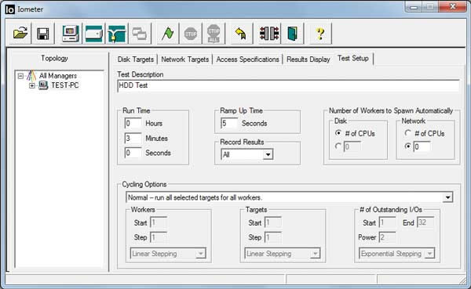Select Network # of CPUs radio button
Screen dimensions: 471x289
coord(407,133)
